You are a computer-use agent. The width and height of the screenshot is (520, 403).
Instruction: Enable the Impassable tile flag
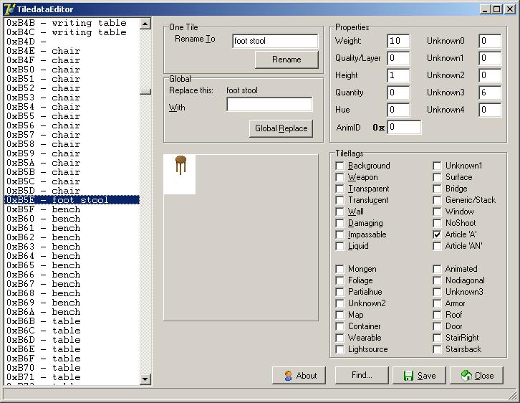click(x=340, y=234)
